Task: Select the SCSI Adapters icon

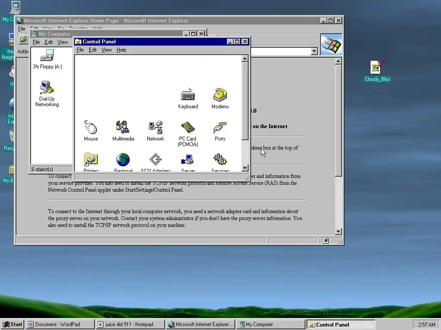Action: pyautogui.click(x=155, y=162)
